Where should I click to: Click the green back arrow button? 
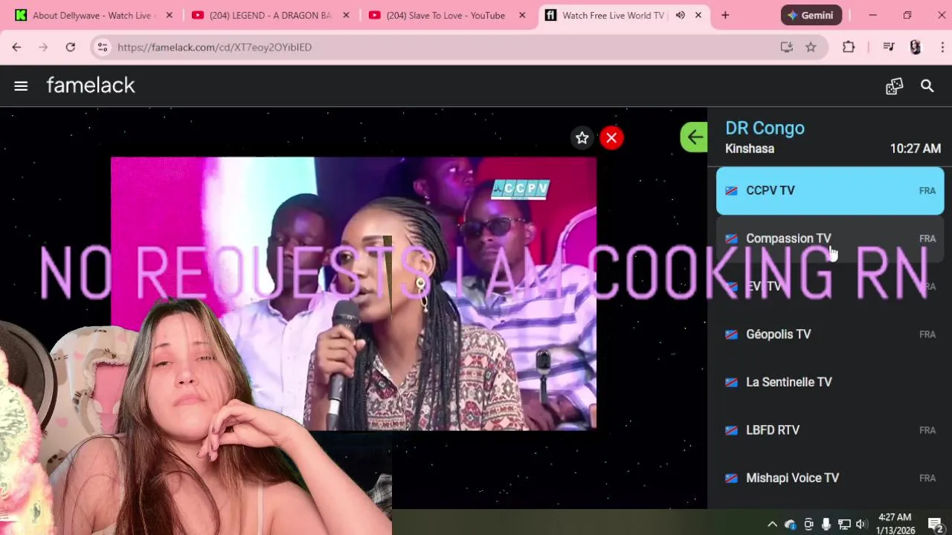point(694,137)
